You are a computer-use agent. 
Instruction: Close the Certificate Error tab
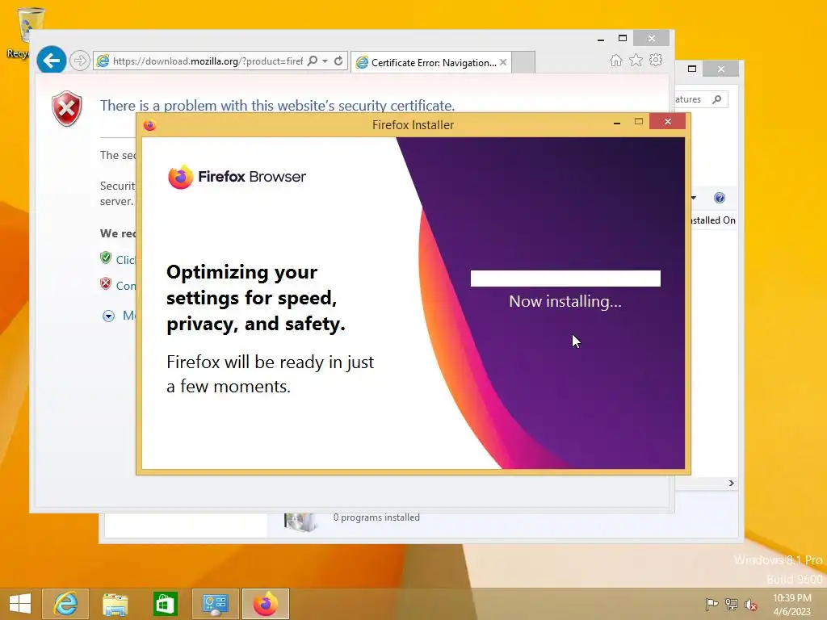tap(503, 63)
